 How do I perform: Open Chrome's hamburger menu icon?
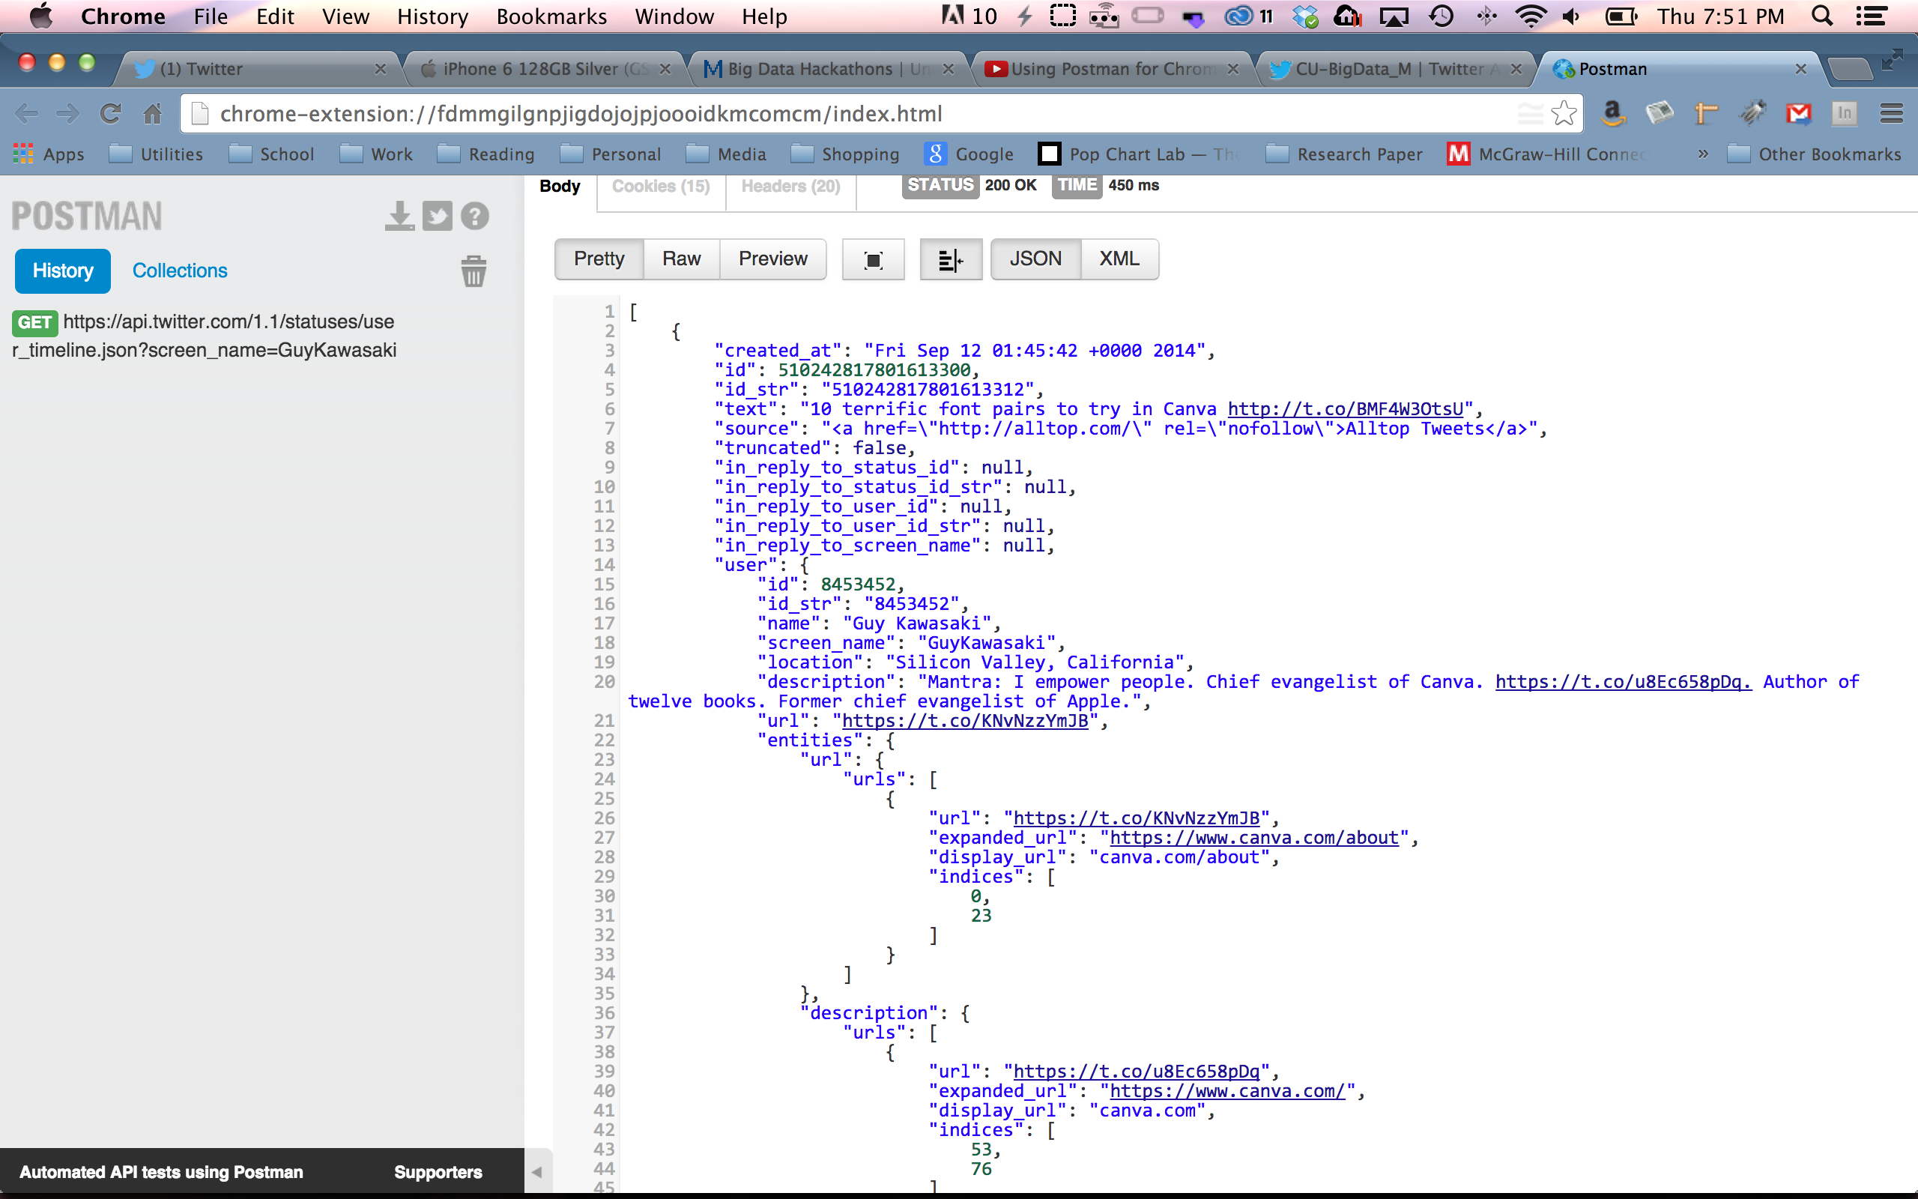[1891, 113]
